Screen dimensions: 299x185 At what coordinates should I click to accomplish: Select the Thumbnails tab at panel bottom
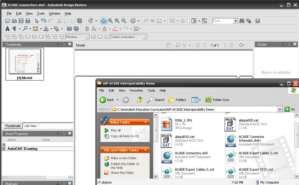[13, 126]
